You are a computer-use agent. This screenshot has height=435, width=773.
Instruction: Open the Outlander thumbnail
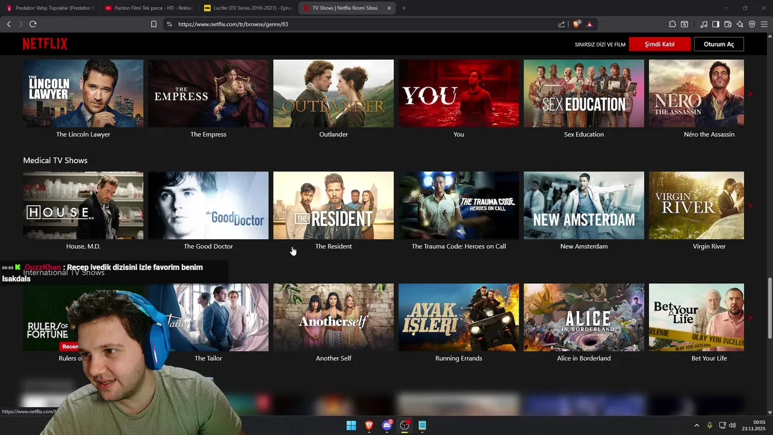point(333,94)
